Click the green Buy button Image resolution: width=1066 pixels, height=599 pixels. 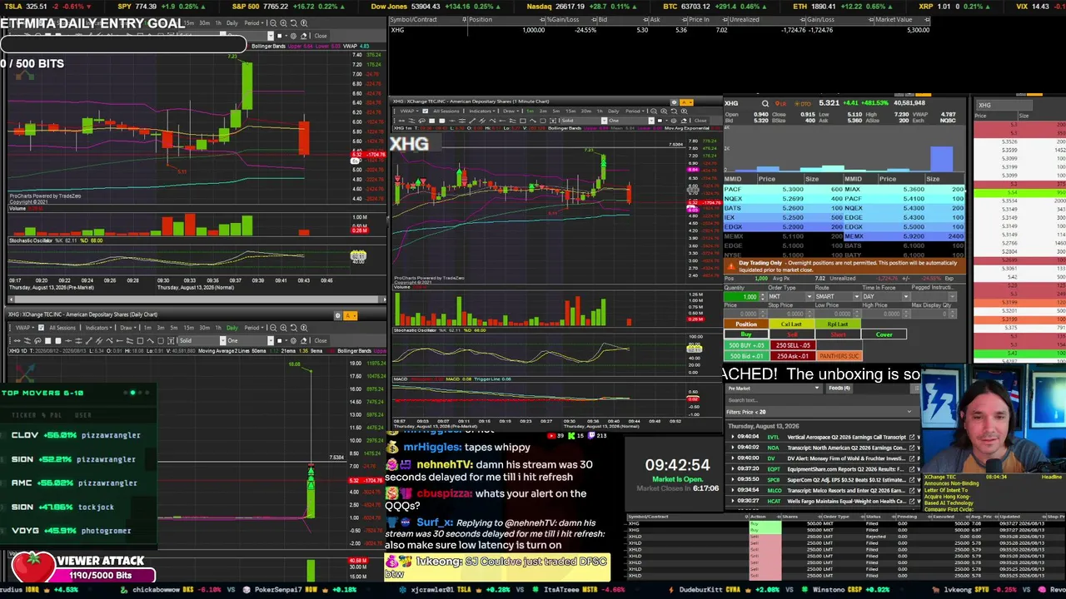746,334
